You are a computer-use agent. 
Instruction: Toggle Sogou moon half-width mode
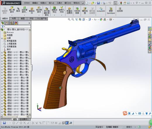pos(133,113)
